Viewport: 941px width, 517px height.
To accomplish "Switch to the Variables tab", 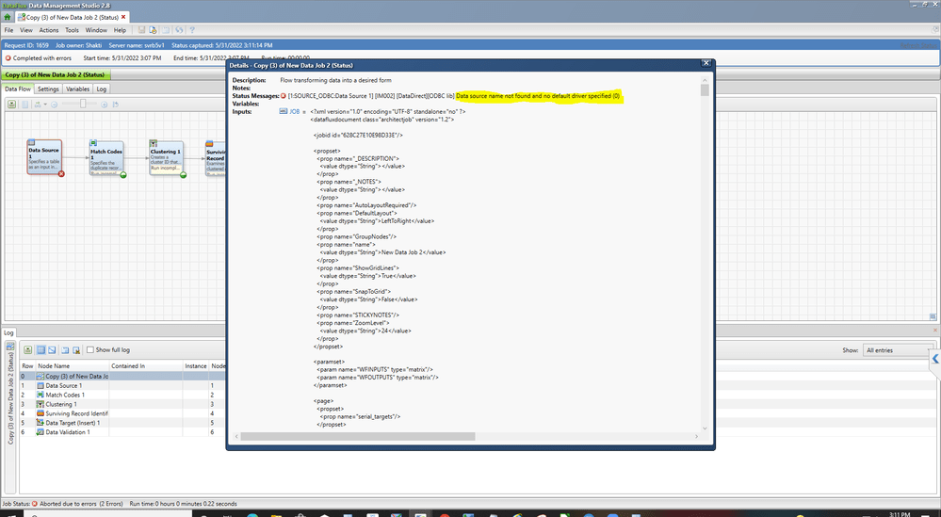I will click(77, 89).
